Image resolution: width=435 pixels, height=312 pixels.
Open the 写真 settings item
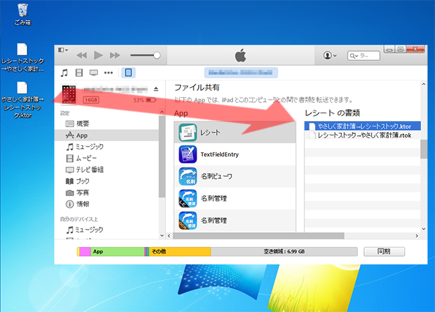pyautogui.click(x=106, y=193)
